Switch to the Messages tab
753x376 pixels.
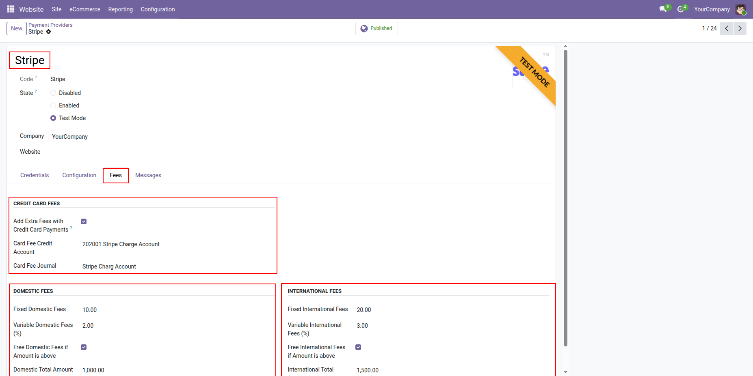pyautogui.click(x=148, y=175)
